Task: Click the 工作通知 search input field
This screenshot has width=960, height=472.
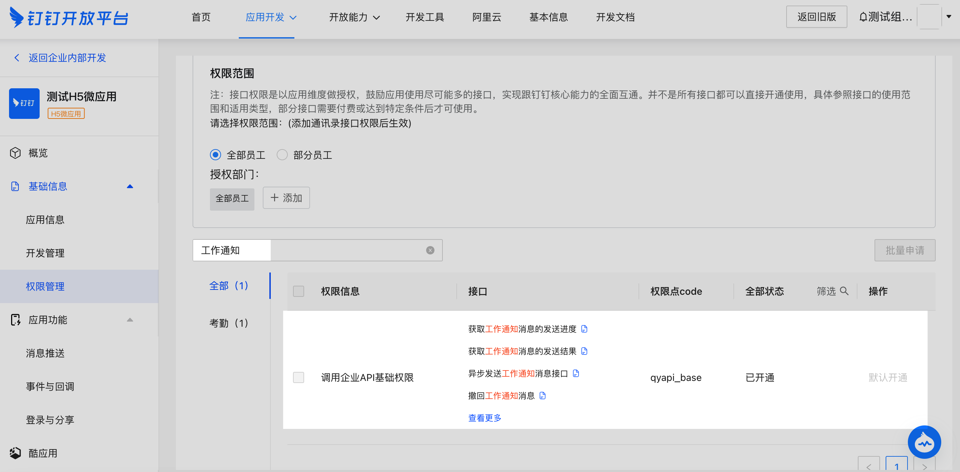Action: 317,250
